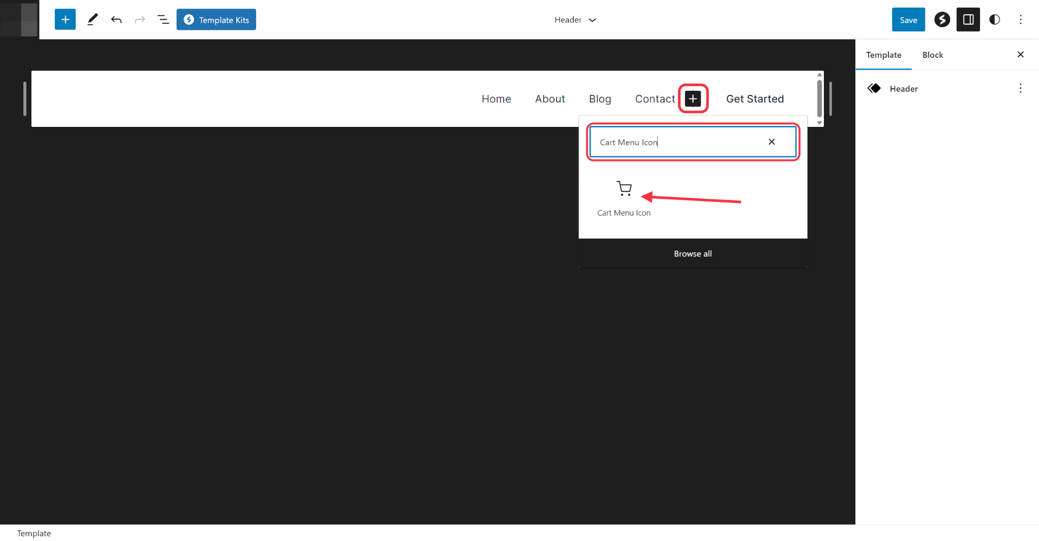The width and height of the screenshot is (1039, 541).
Task: Open the block inserter with the plus icon
Action: [x=65, y=19]
